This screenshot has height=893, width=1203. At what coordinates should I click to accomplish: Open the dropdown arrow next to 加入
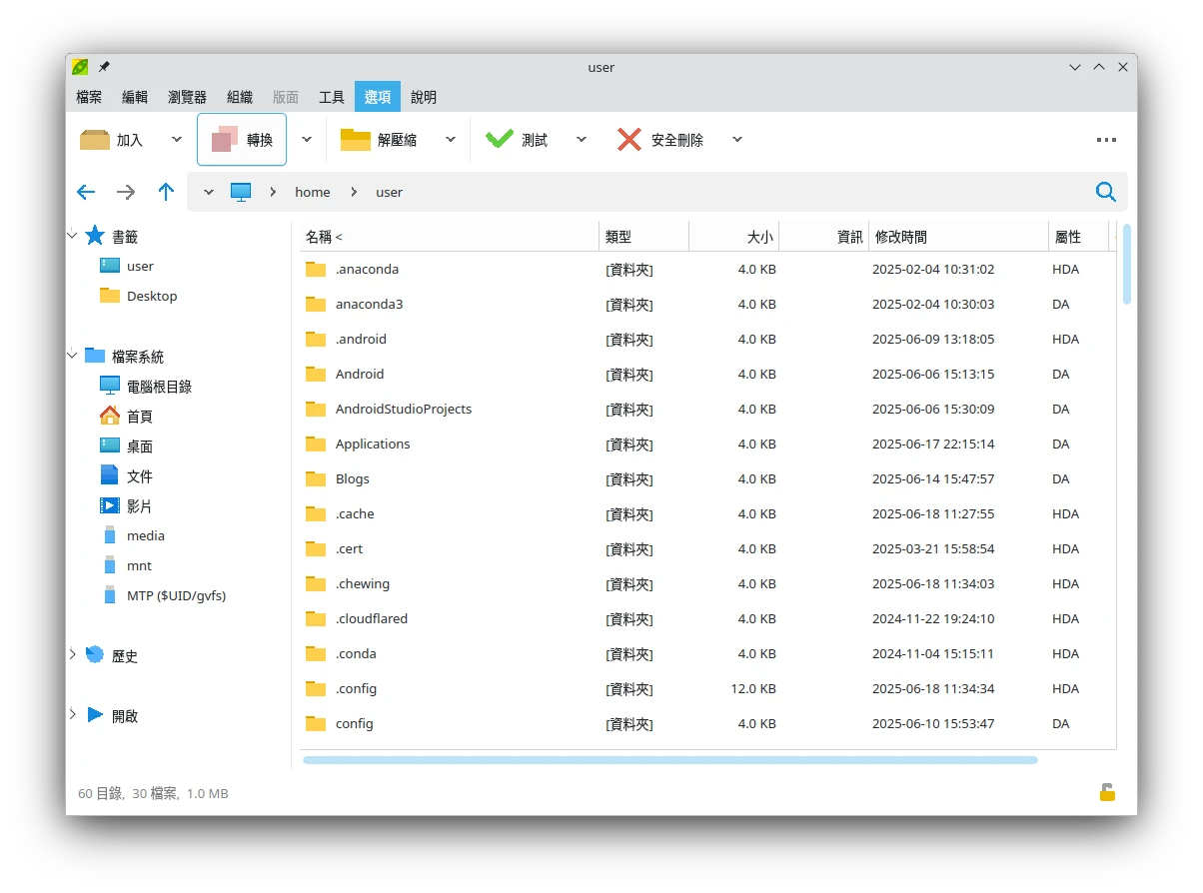pos(177,140)
